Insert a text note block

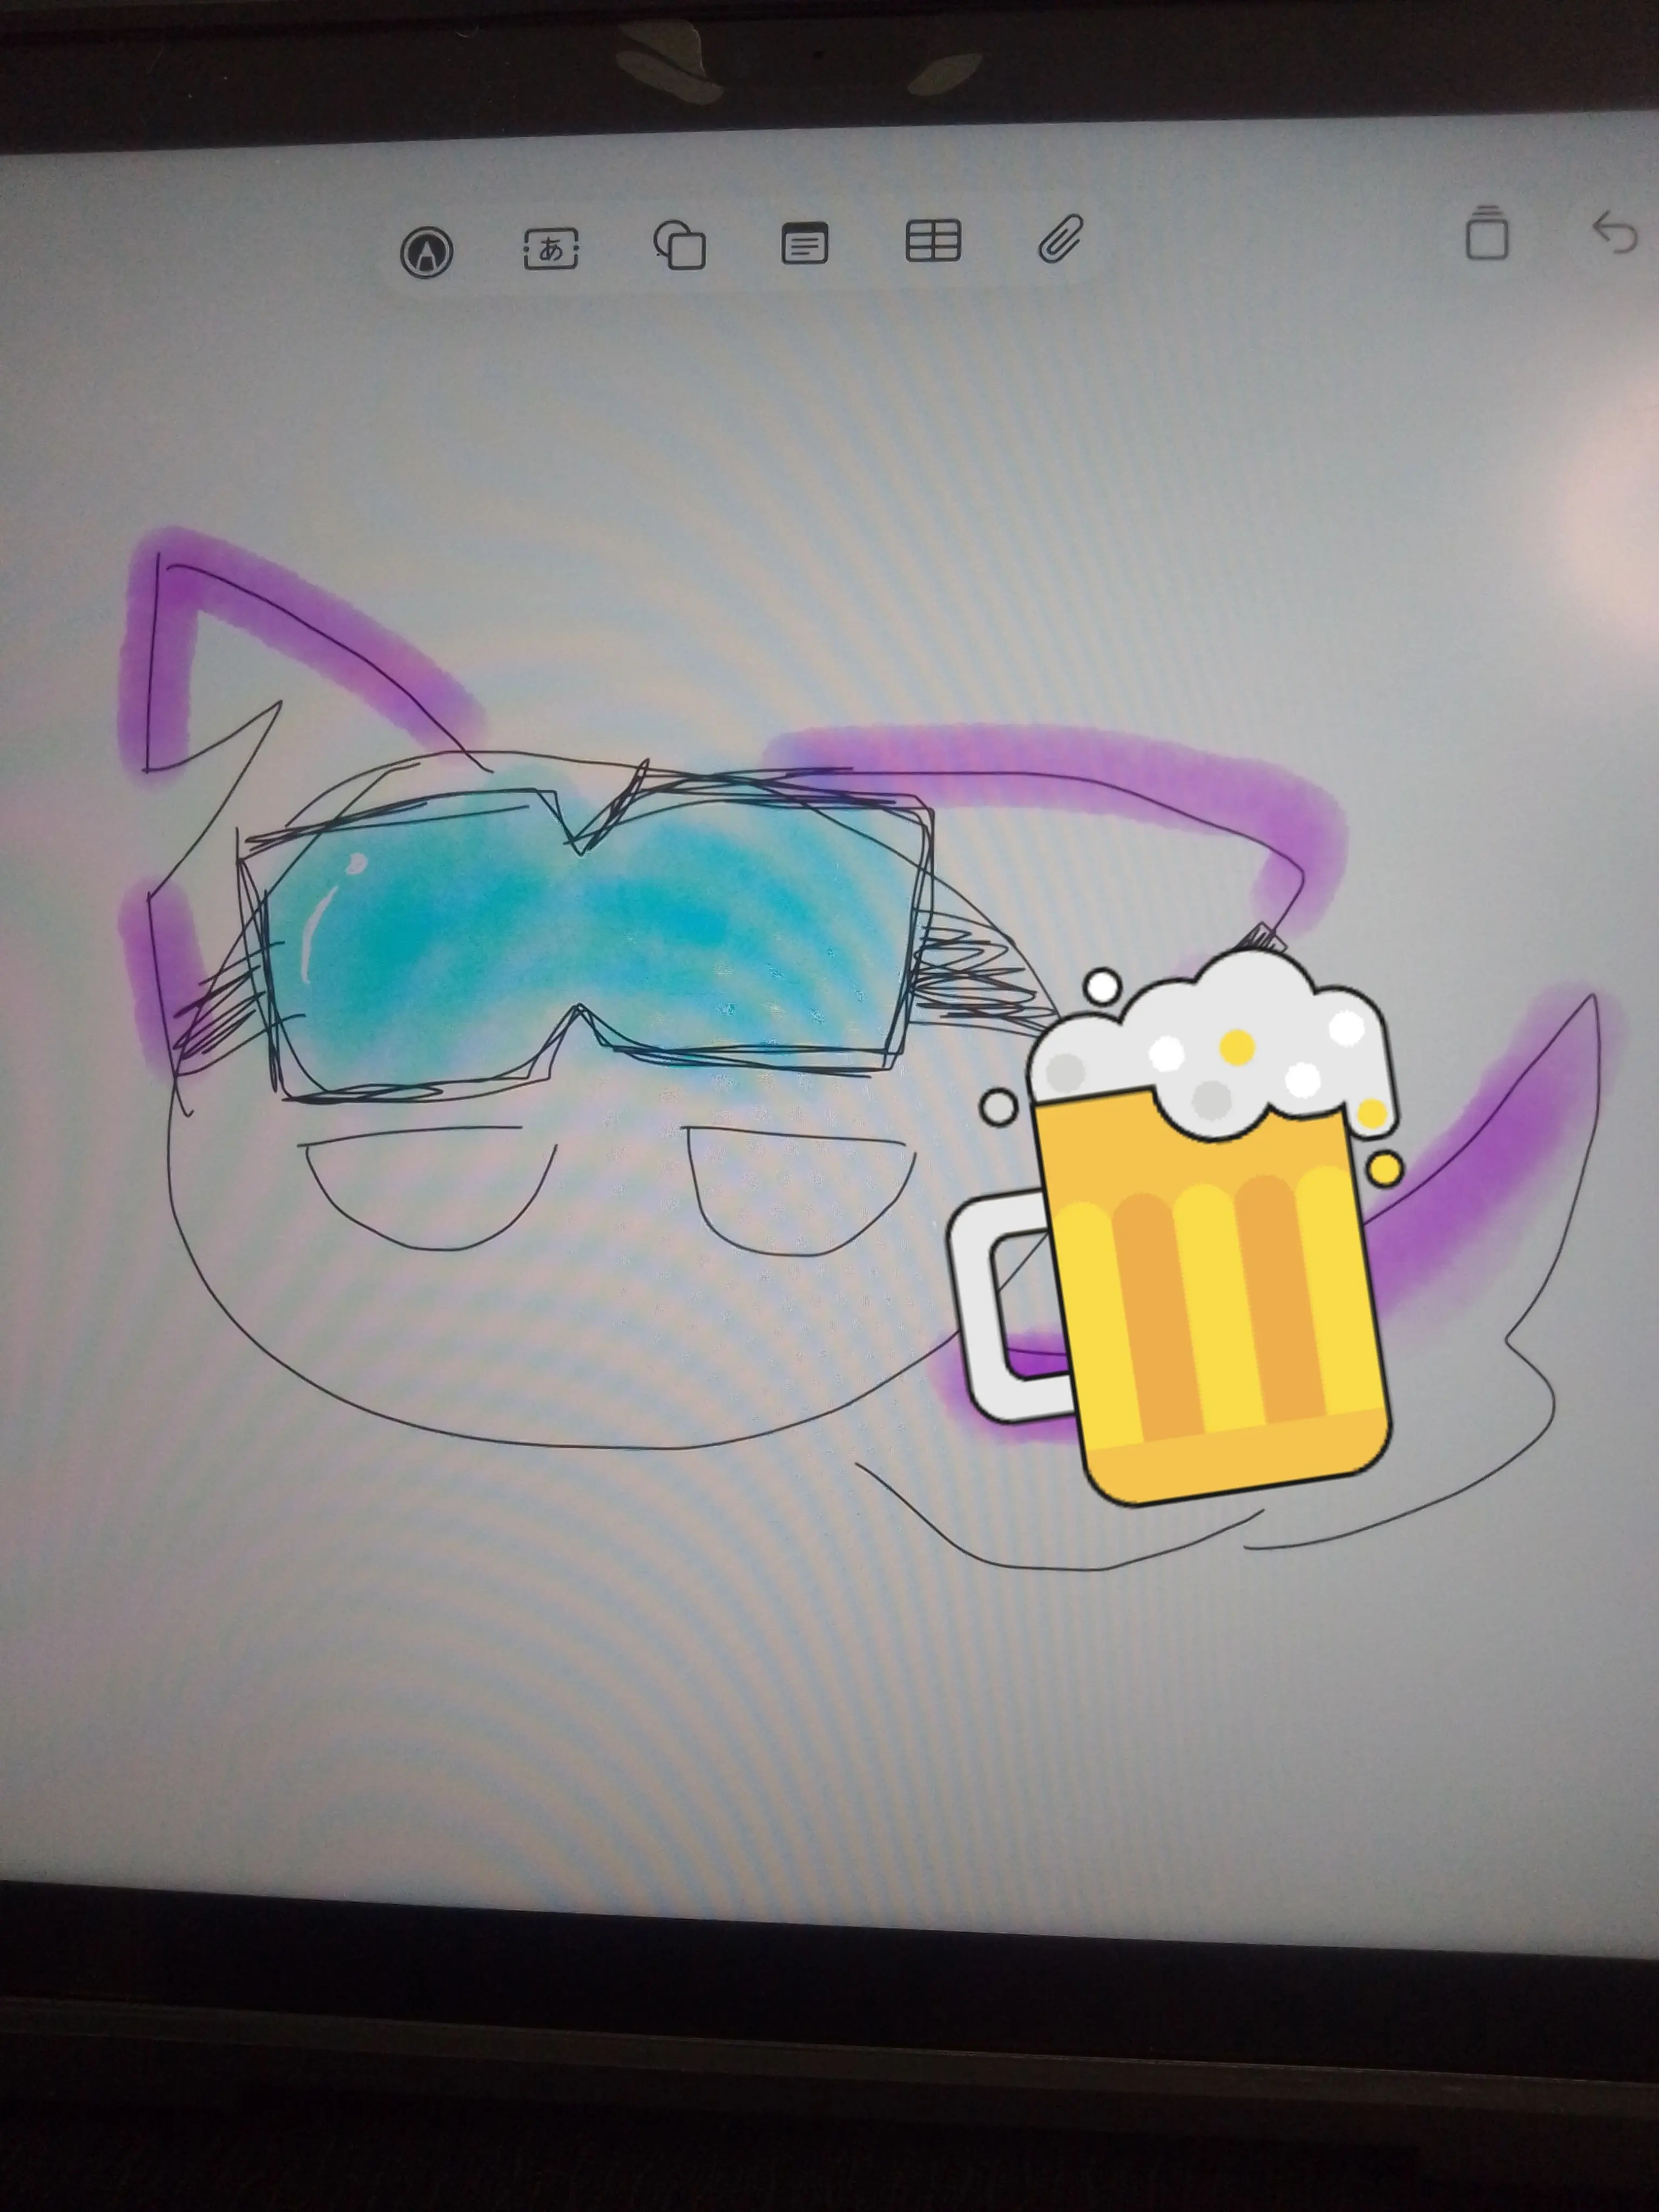coord(804,243)
